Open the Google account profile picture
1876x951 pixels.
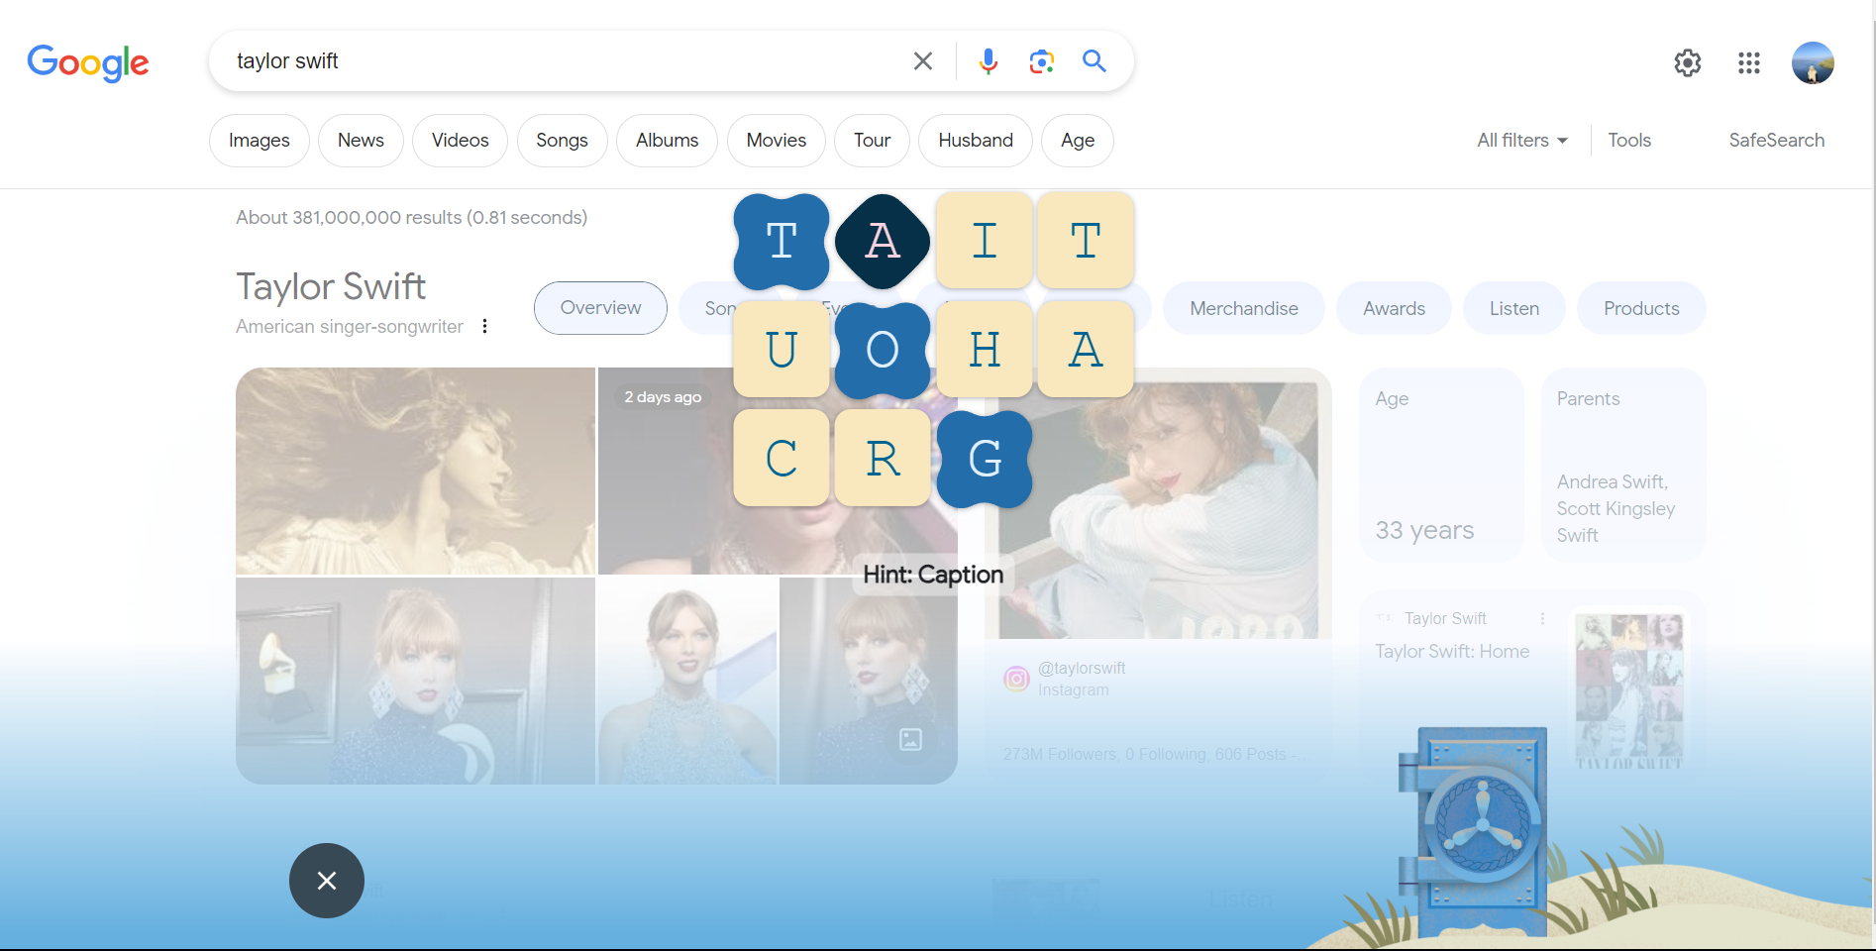tap(1812, 63)
